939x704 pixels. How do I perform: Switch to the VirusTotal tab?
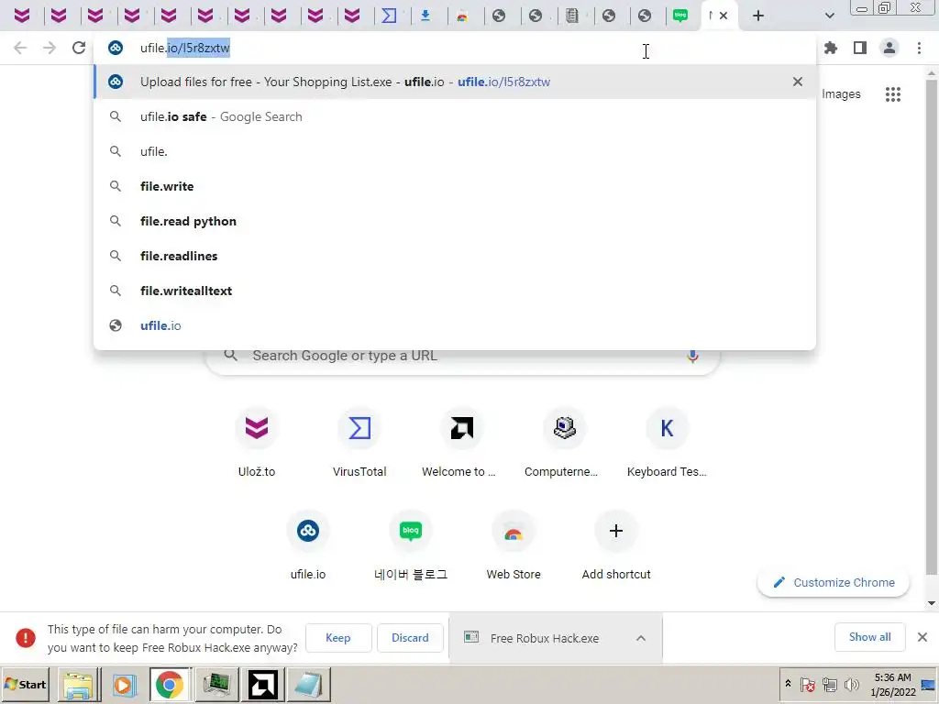[389, 16]
